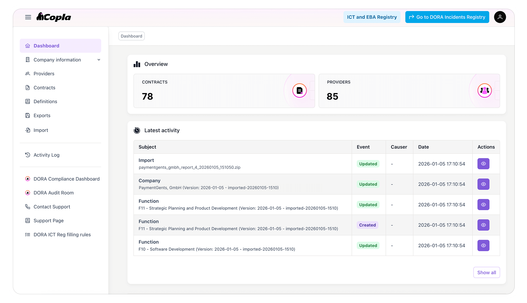Image resolution: width=527 pixels, height=303 pixels.
Task: Click Show all activity button
Action: coord(486,272)
